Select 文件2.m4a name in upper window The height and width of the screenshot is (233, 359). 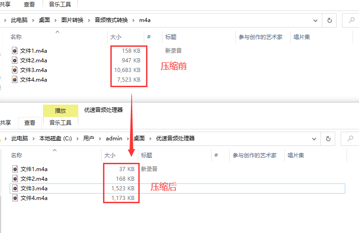33,61
